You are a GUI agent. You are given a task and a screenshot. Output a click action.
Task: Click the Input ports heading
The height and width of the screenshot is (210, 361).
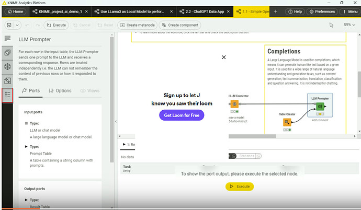coord(33,112)
